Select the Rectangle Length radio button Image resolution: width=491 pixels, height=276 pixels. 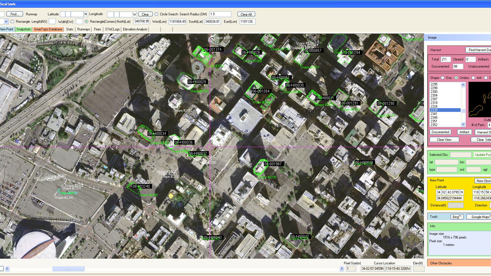12,22
